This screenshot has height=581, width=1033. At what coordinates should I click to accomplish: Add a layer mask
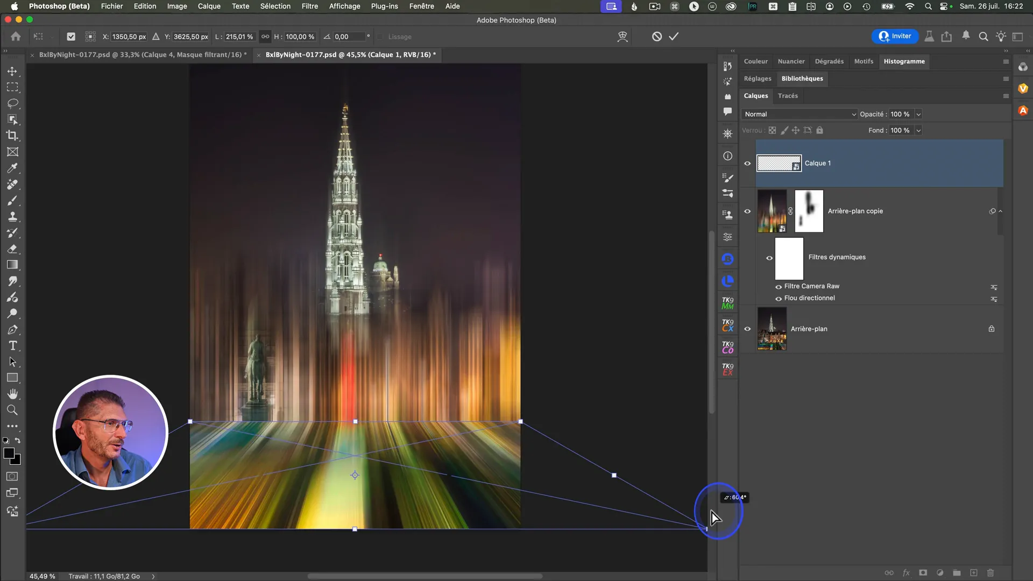pyautogui.click(x=923, y=573)
